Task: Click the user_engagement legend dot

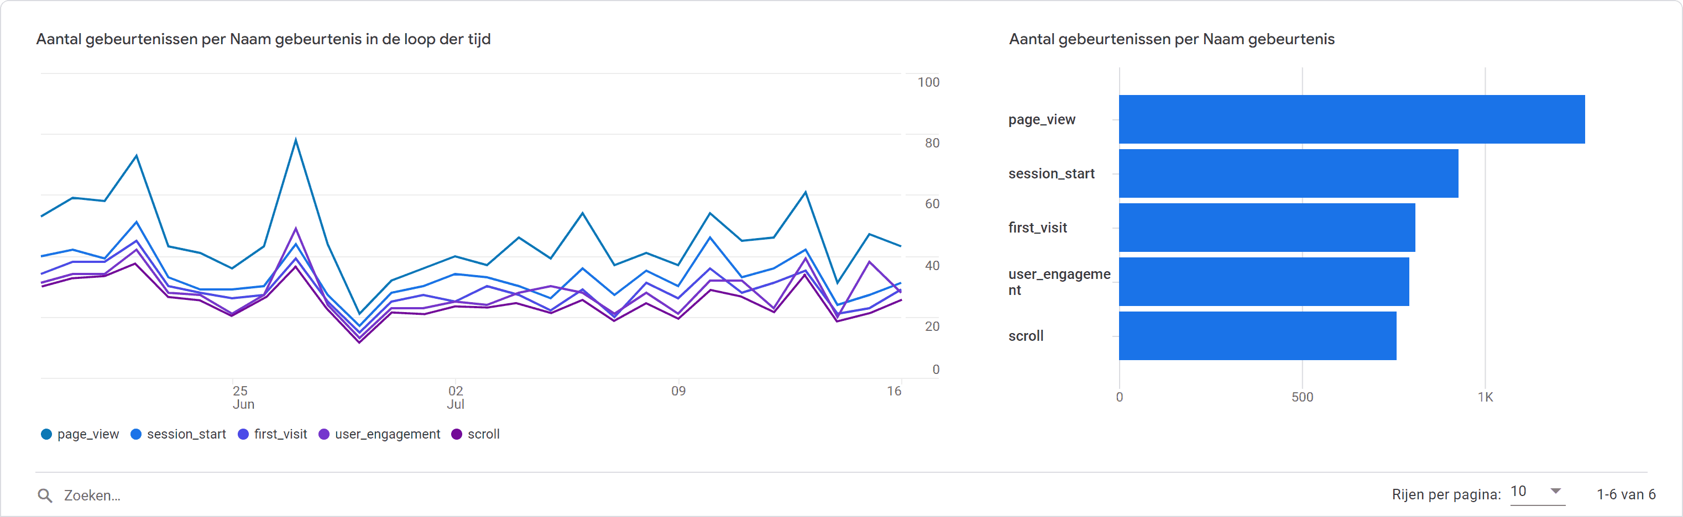Action: (324, 434)
